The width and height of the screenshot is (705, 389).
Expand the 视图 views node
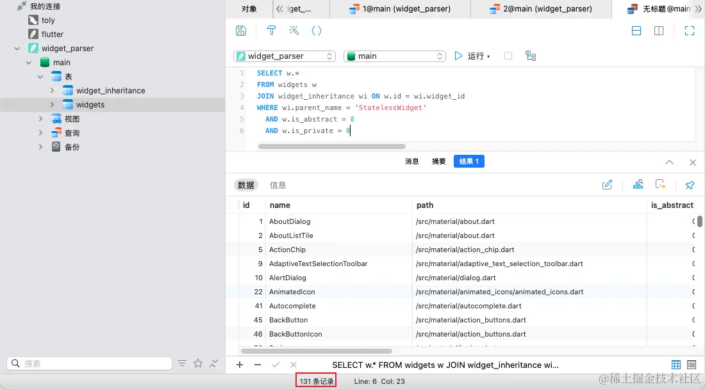[x=40, y=119]
